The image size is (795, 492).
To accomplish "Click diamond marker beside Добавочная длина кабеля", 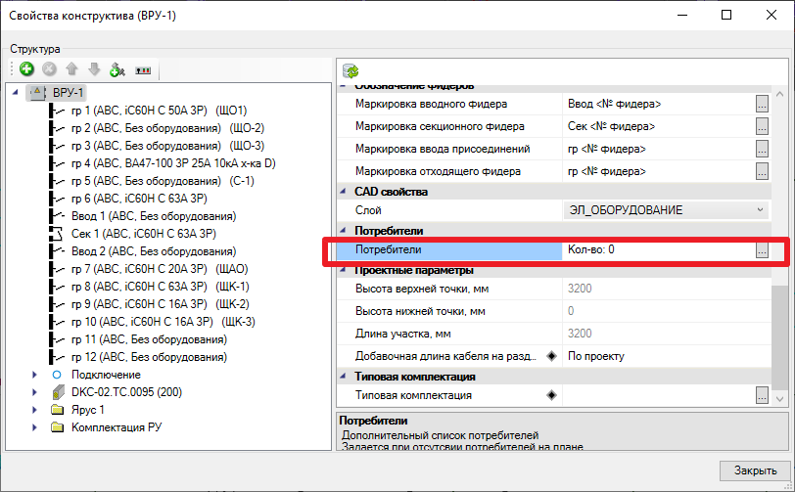I will tap(551, 356).
